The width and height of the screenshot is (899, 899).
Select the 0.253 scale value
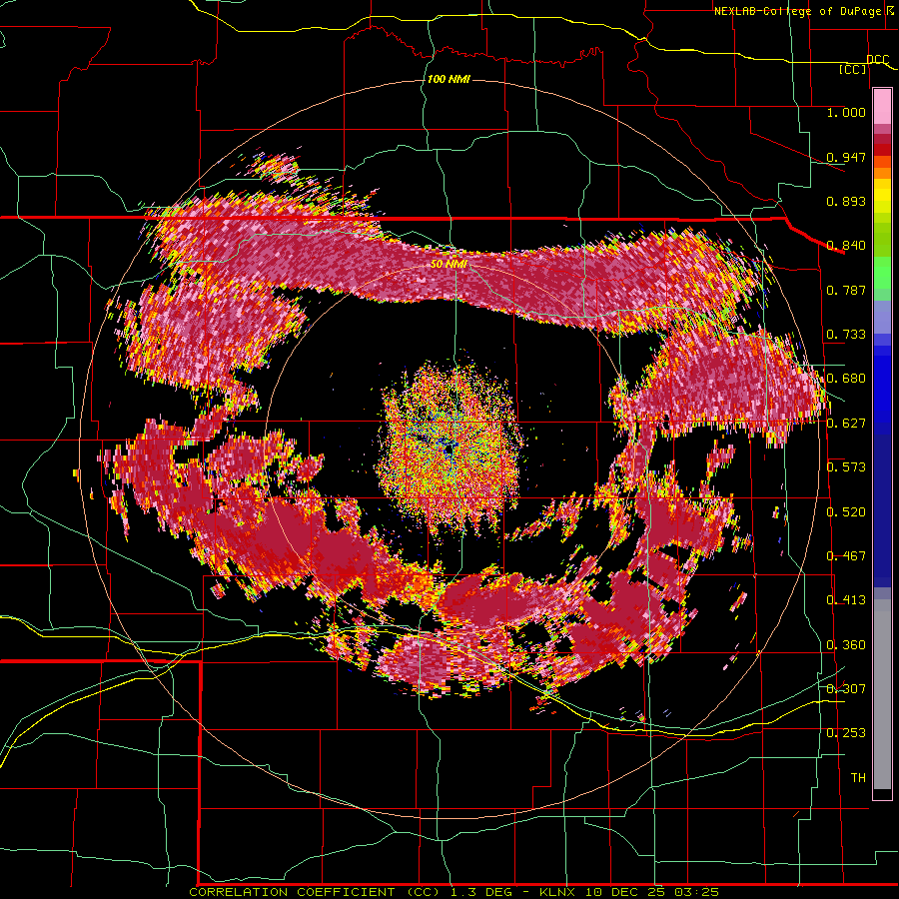point(846,733)
